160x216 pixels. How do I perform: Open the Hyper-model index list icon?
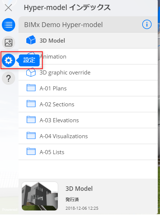click(9, 25)
